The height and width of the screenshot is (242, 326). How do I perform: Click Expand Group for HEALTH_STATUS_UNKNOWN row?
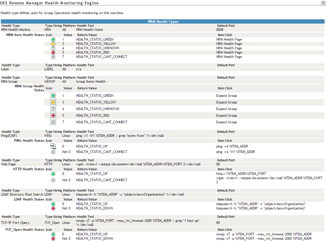tap(226, 109)
